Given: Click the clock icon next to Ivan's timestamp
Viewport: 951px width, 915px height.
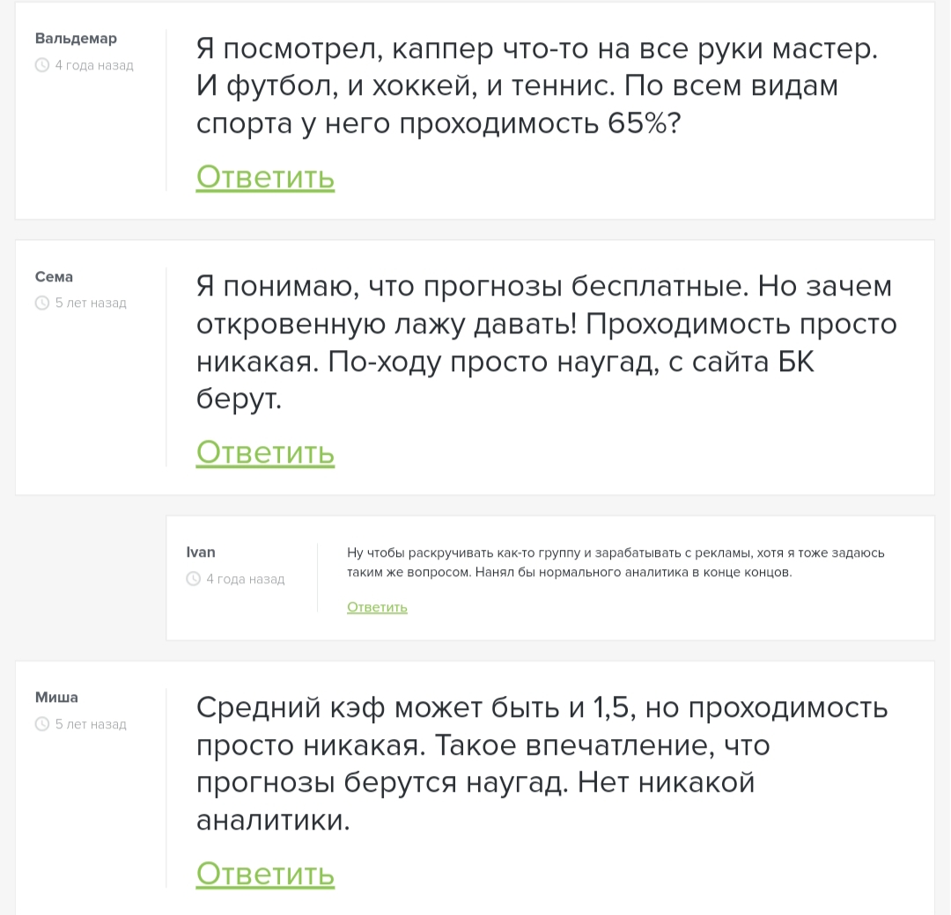Looking at the screenshot, I should (x=192, y=579).
